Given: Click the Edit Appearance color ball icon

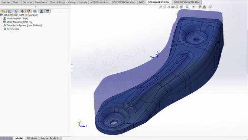Looking at the screenshot, I should (x=200, y=7).
